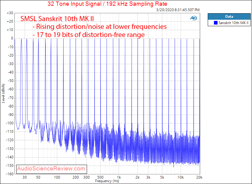Click the Level (dBrA) axis label

pyautogui.click(x=3, y=93)
